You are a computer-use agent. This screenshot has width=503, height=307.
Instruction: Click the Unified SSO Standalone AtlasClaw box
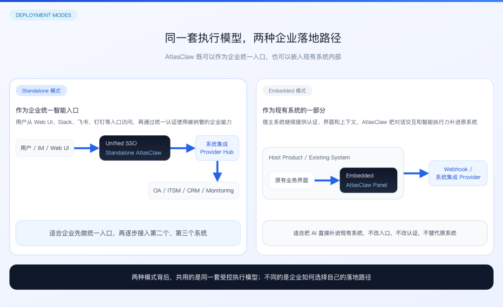pos(135,148)
